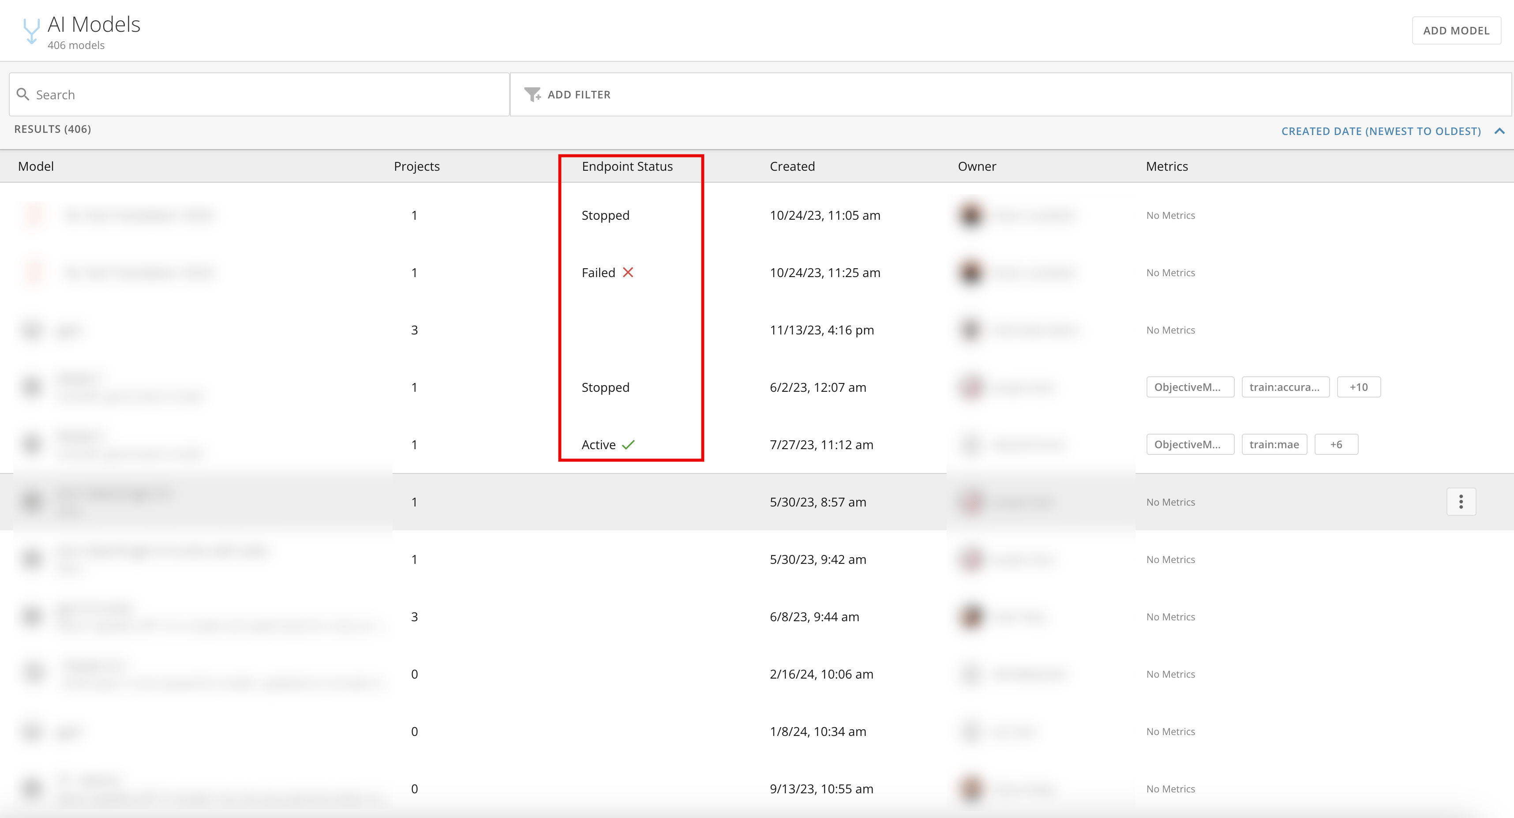The height and width of the screenshot is (818, 1514).
Task: Click created date 5/30/23, 9:42 am
Action: [x=817, y=559]
